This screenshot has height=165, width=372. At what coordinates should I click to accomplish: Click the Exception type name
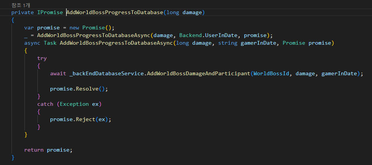[74, 104]
